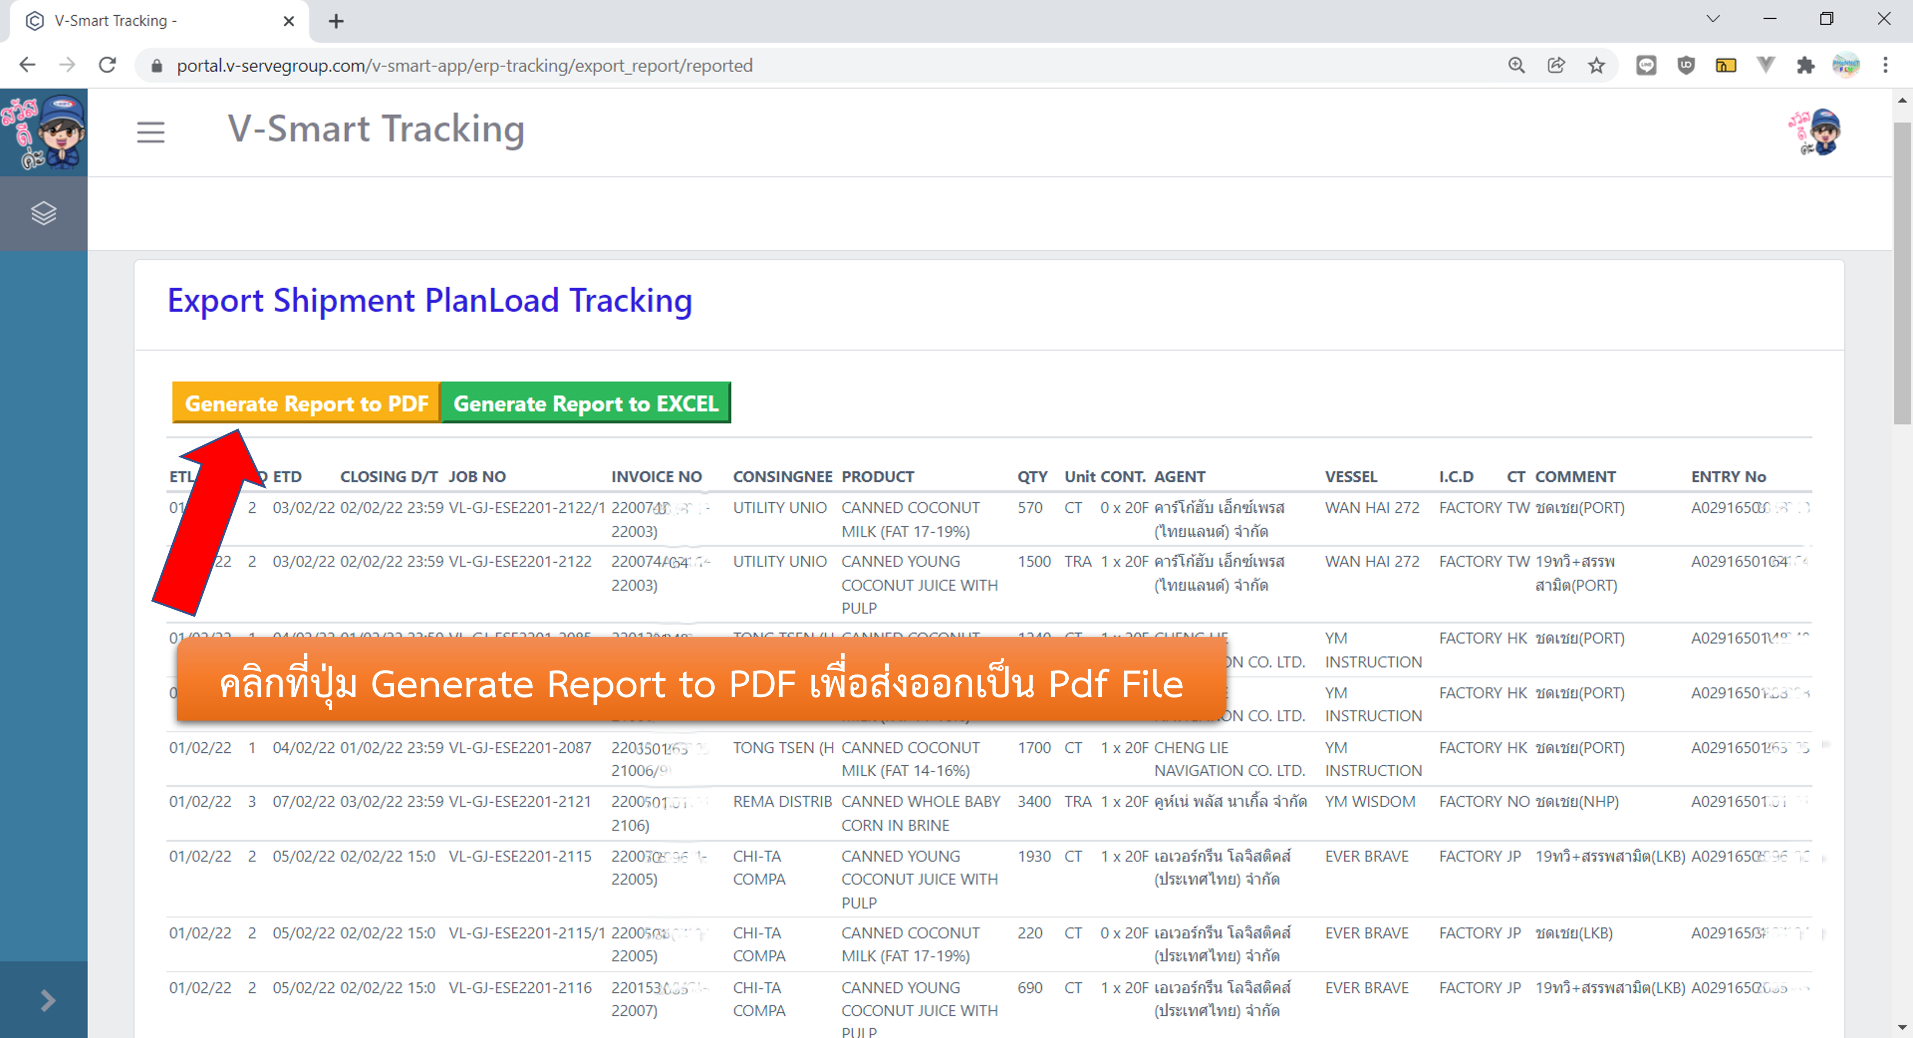
Task: Reload the page with refresh icon
Action: 108,65
